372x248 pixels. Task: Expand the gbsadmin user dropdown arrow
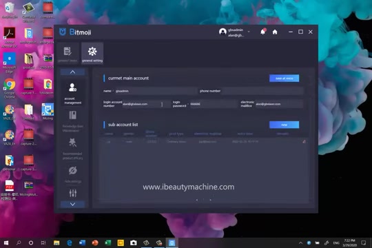click(x=249, y=31)
